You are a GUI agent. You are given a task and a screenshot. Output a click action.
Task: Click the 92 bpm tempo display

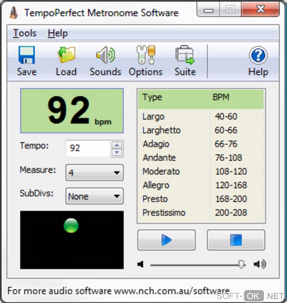click(x=72, y=111)
